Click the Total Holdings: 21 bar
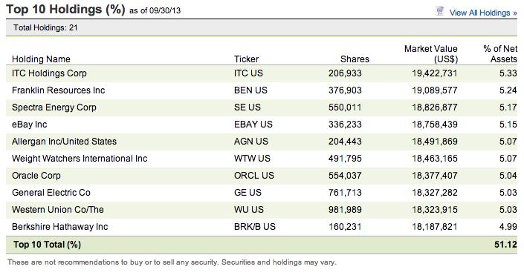This screenshot has width=524, height=275. (262, 27)
